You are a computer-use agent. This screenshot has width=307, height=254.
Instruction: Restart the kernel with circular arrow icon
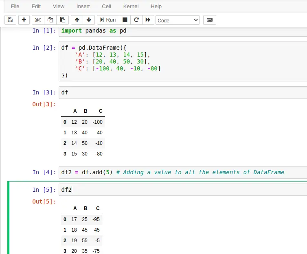[x=136, y=20]
